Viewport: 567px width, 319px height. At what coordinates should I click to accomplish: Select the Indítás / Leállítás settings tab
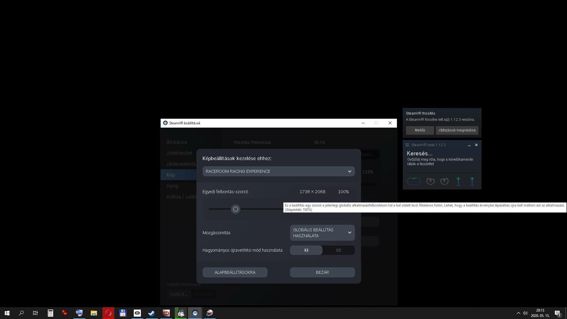pyautogui.click(x=181, y=197)
